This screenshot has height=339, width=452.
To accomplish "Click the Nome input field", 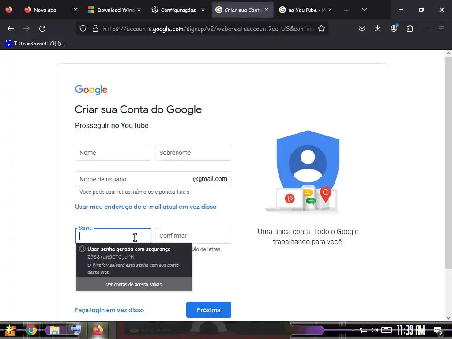I will click(x=113, y=153).
